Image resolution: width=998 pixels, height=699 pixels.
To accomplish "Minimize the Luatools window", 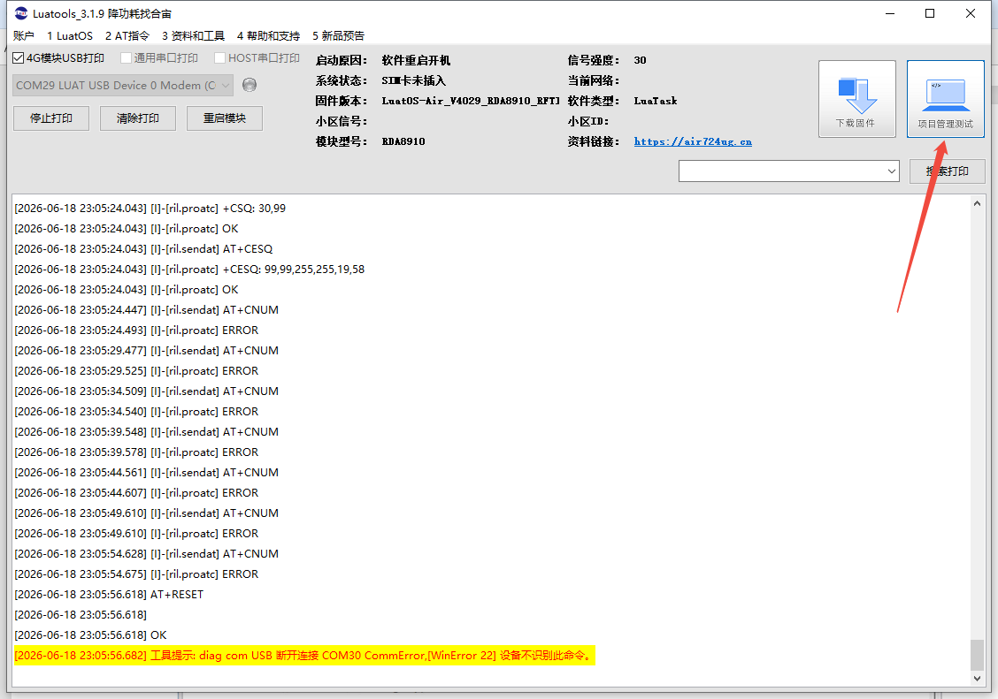I will 890,13.
